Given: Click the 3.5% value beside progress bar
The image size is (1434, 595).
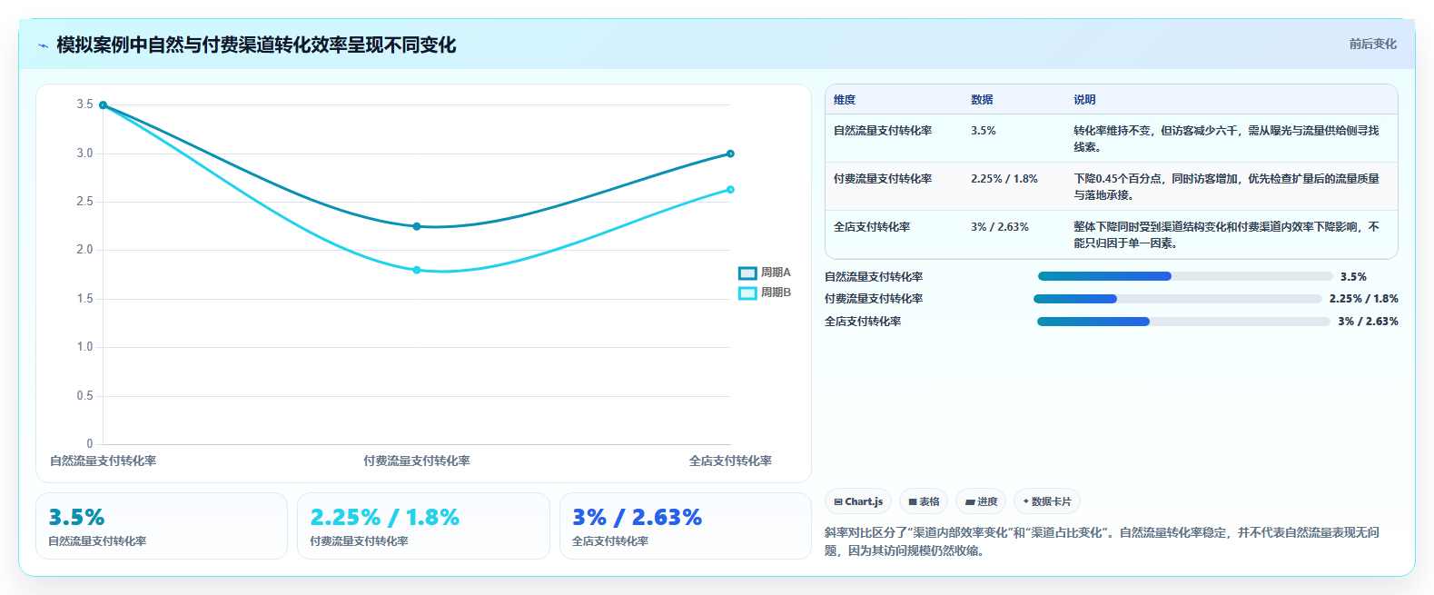Looking at the screenshot, I should point(1353,277).
